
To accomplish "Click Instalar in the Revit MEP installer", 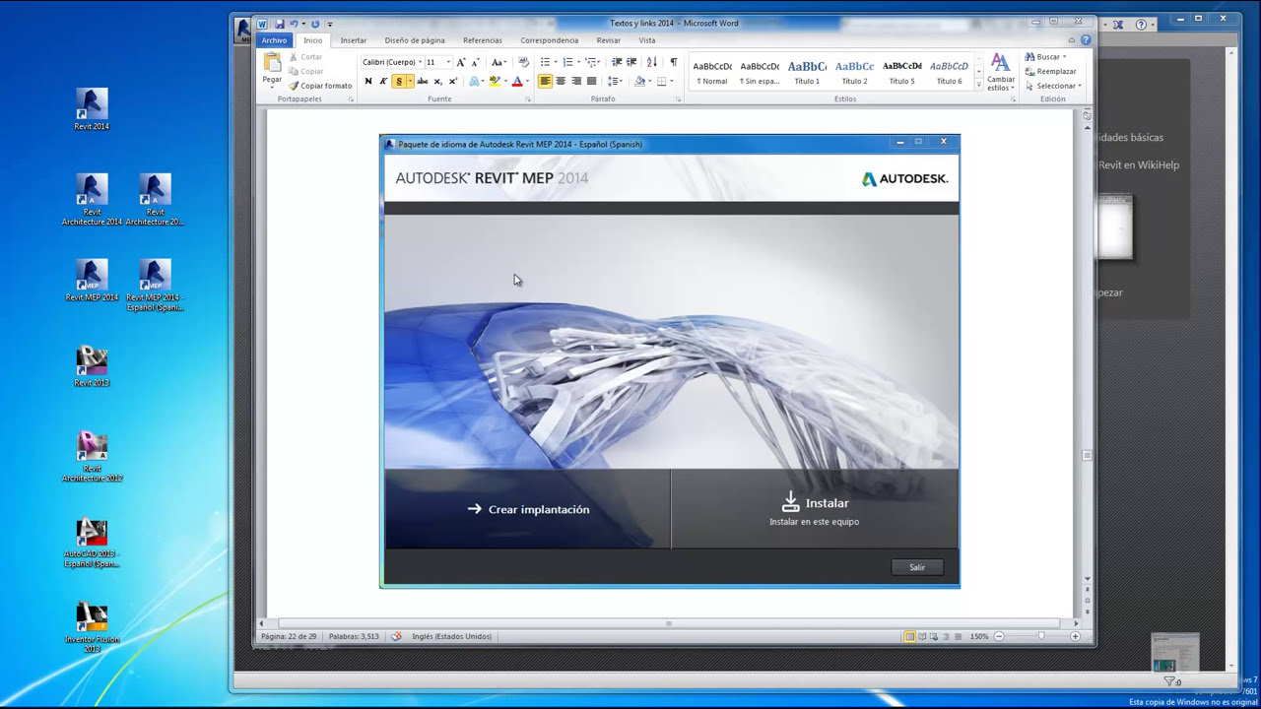I will (815, 509).
